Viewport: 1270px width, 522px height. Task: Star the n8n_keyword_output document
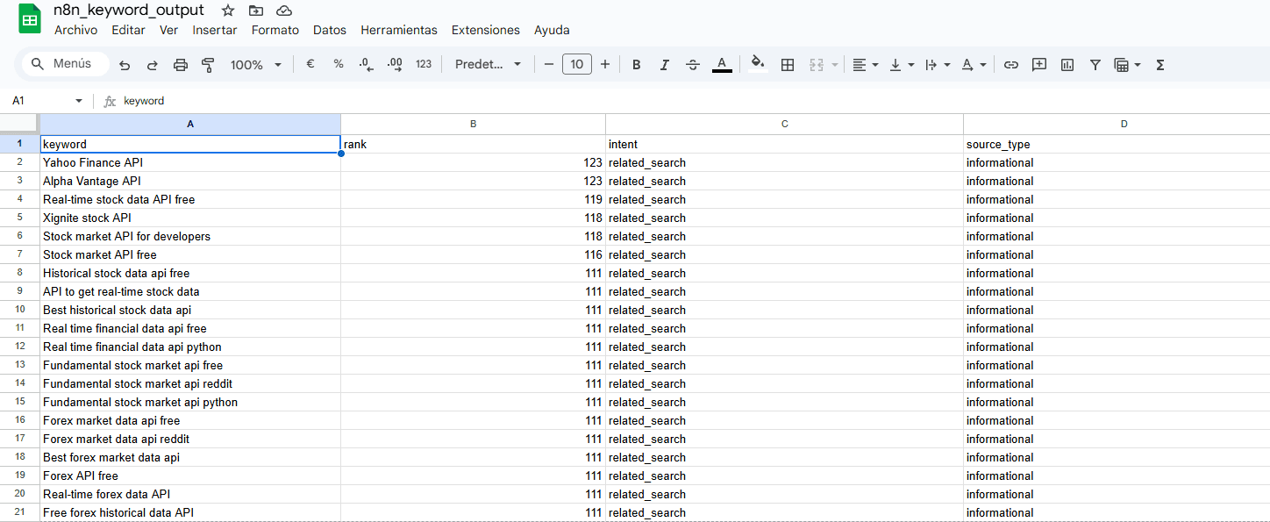[228, 11]
